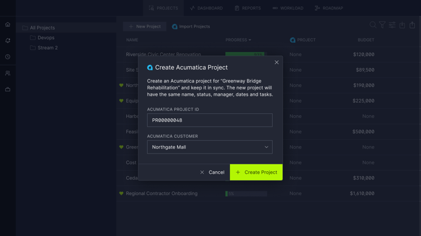
Task: Click the $500,000 budget cell
Action: tap(363, 132)
